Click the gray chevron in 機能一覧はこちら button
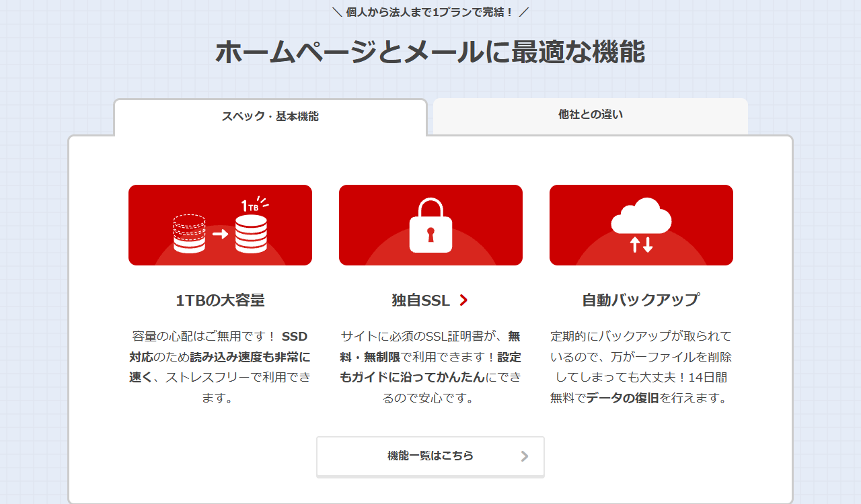The image size is (861, 504). [x=525, y=456]
